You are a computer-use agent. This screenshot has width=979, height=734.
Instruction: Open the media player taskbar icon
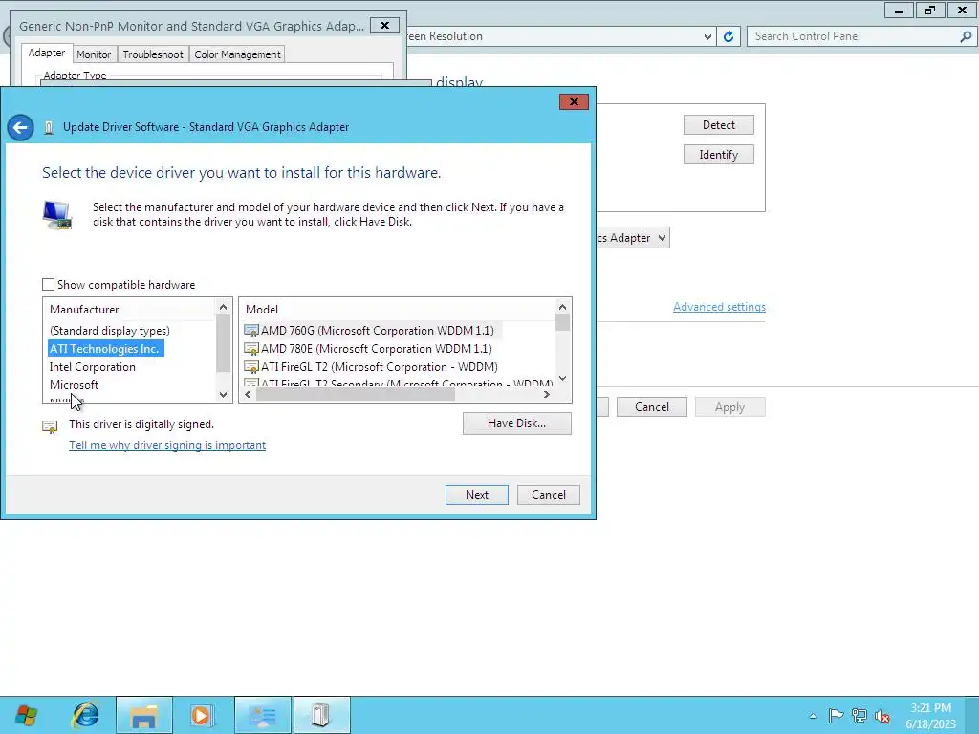pyautogui.click(x=202, y=715)
